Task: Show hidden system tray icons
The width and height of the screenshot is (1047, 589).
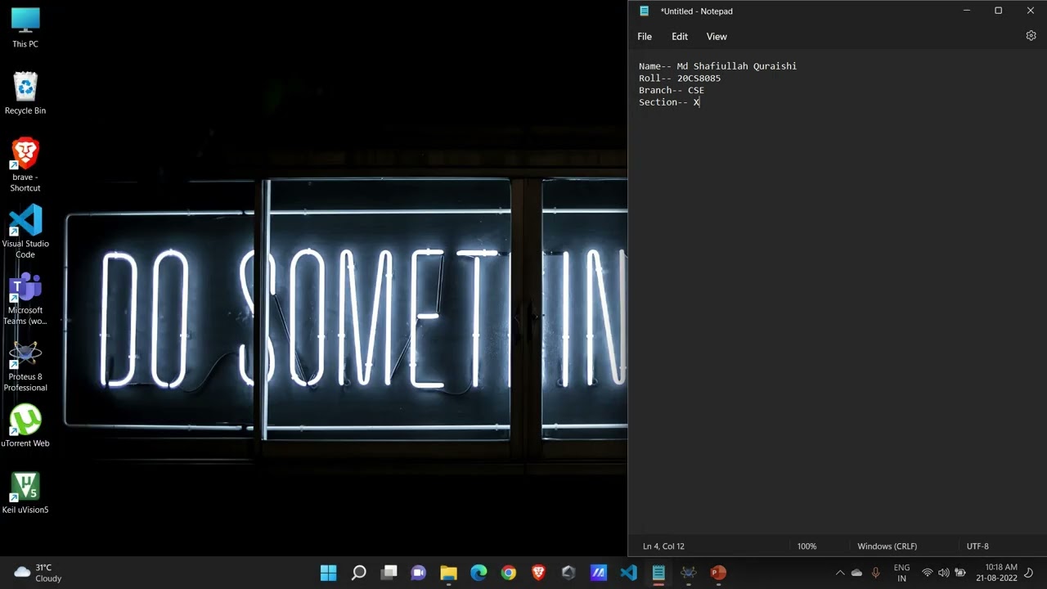Action: pyautogui.click(x=839, y=573)
